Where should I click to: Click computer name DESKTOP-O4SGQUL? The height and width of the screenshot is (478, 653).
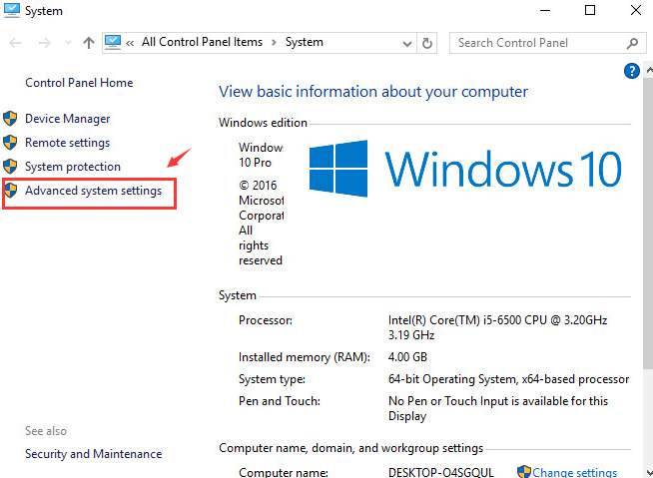tap(441, 473)
